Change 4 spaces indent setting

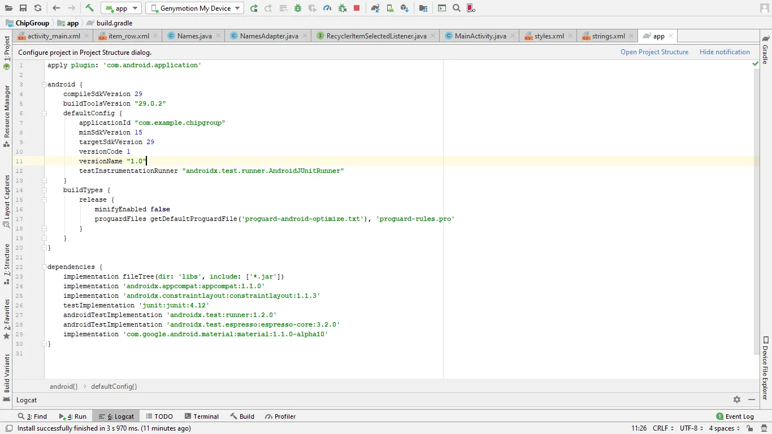[724, 428]
